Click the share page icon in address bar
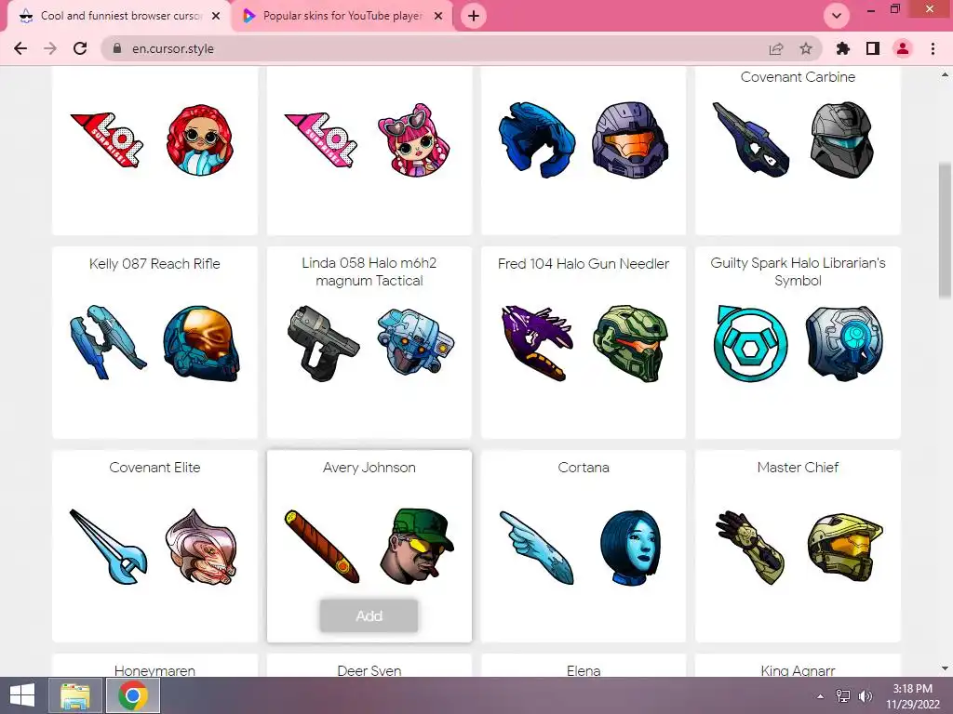 [x=776, y=48]
